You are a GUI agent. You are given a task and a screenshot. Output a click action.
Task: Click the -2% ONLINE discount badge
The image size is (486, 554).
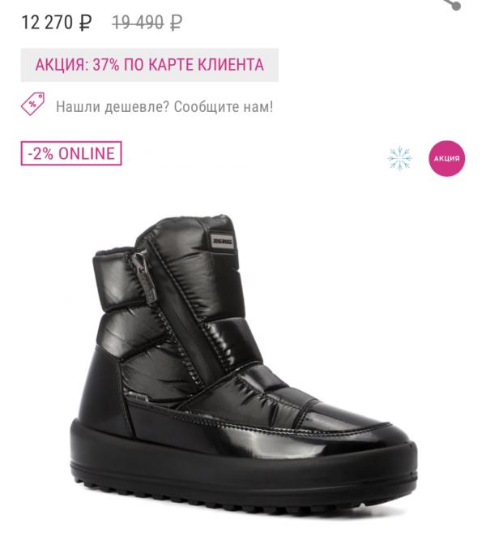point(71,153)
